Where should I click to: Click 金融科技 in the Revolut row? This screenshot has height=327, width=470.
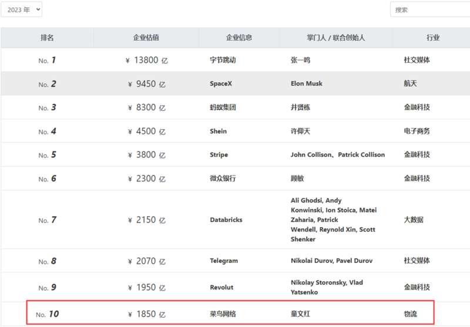417,287
